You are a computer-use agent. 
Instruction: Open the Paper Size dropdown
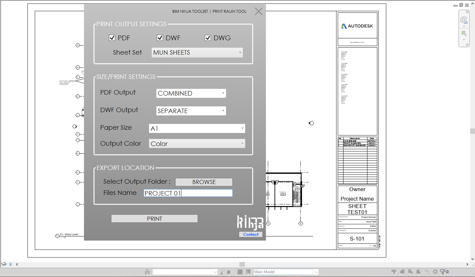(x=197, y=128)
